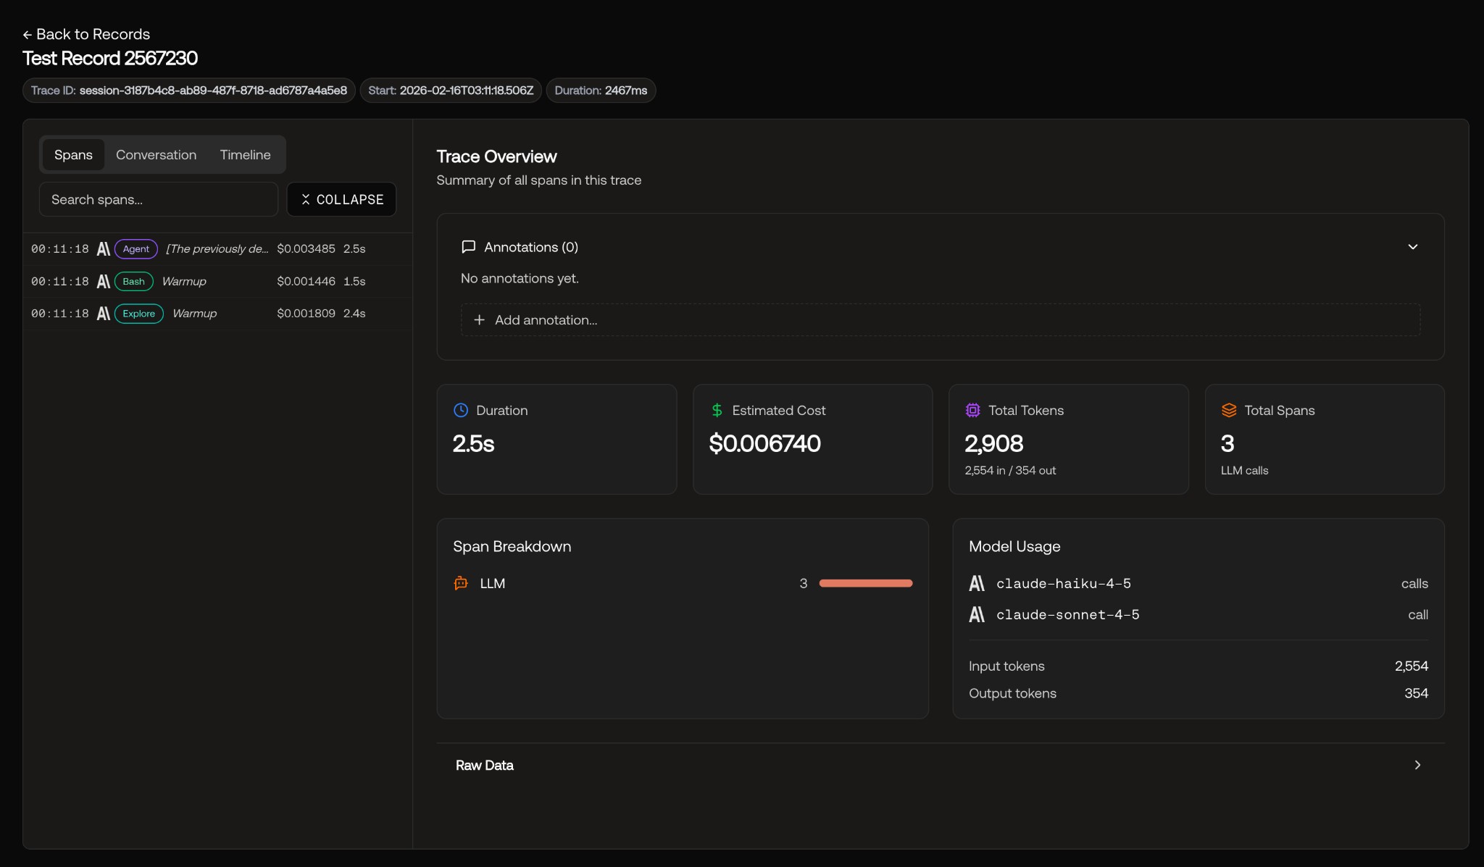Click the LLM robot icon in Span Breakdown
The width and height of the screenshot is (1484, 867).
point(461,583)
